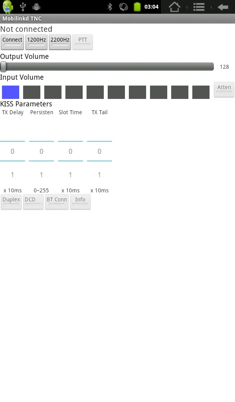Select TX Tail picker current value 0
Image resolution: width=235 pixels, height=402 pixels.
pos(99,151)
